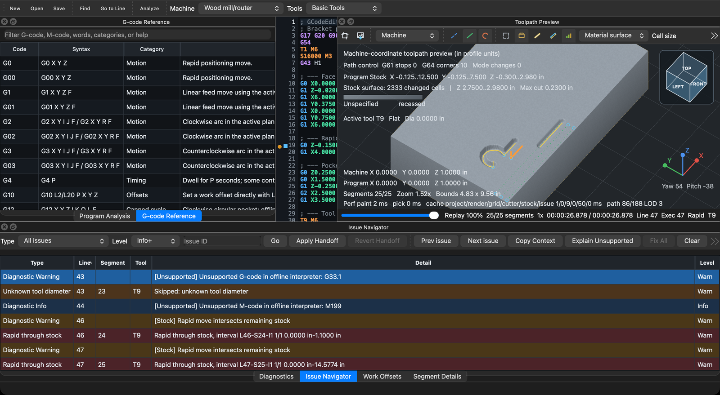Click the orange marker dot at line 19
720x395 pixels.
tap(279, 146)
